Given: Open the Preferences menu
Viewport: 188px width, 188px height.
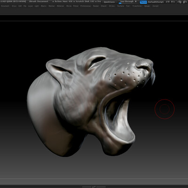Looking at the screenshot, I should (86, 6).
